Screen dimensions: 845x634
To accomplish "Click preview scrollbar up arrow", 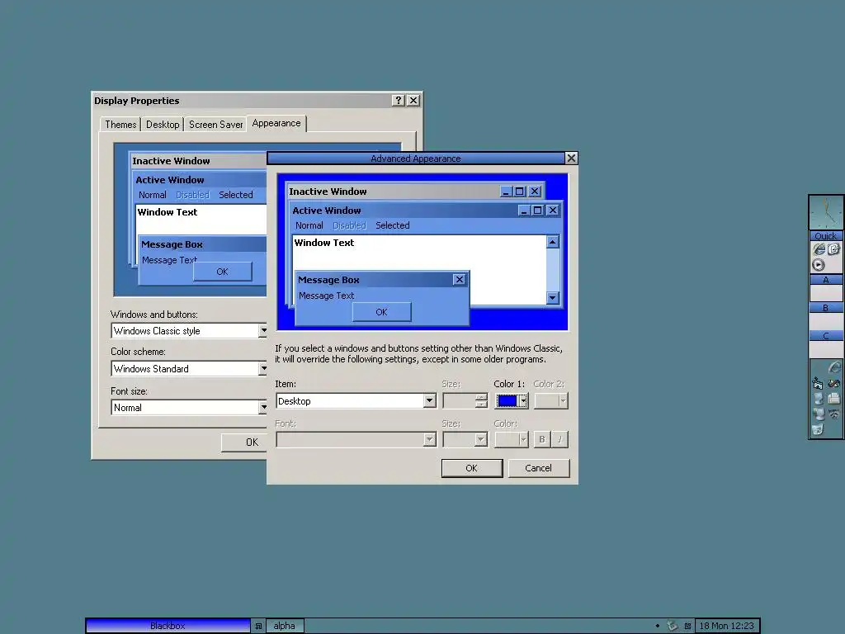I will click(552, 242).
